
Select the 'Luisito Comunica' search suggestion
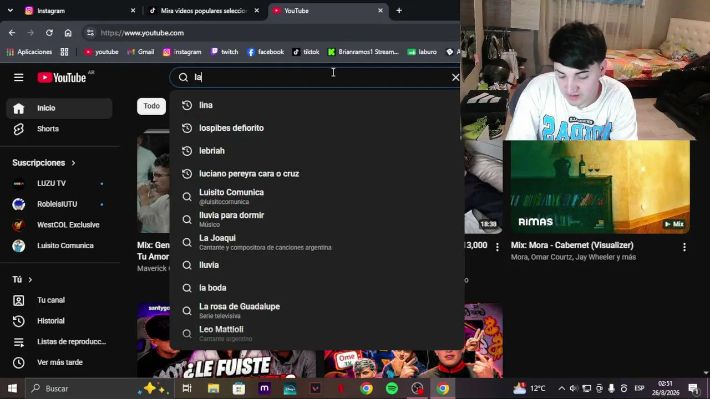coord(316,196)
